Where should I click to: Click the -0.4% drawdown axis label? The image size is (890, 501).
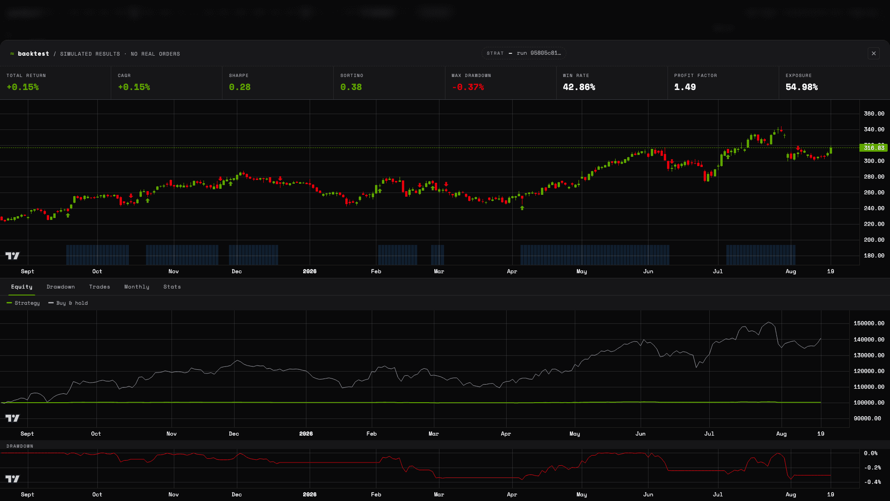coord(872,482)
